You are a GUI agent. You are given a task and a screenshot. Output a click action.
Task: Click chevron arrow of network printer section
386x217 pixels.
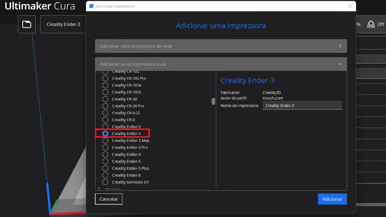340,46
